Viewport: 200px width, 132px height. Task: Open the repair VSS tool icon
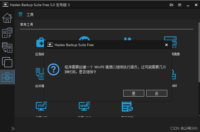click(x=41, y=106)
